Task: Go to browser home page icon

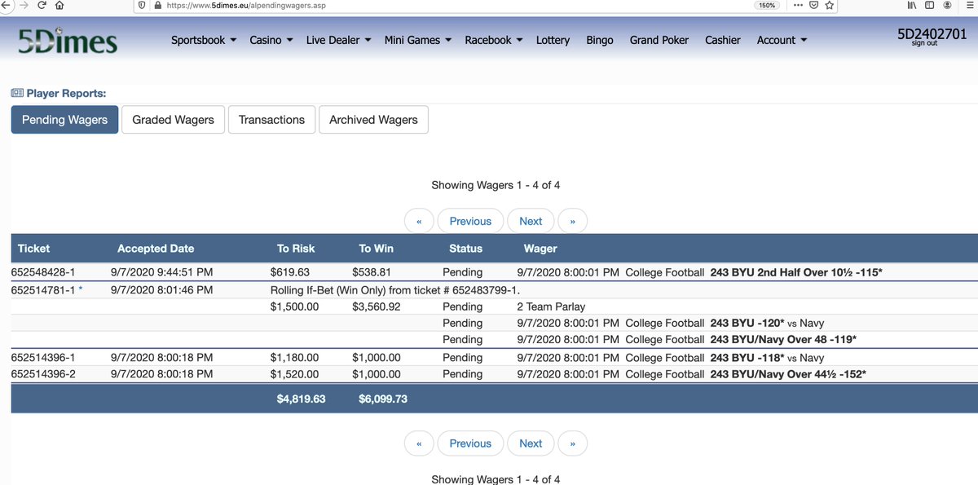Action: pyautogui.click(x=59, y=5)
